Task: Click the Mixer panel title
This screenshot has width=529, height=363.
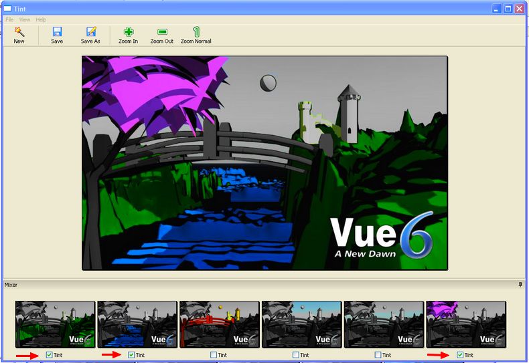Action: pos(11,285)
